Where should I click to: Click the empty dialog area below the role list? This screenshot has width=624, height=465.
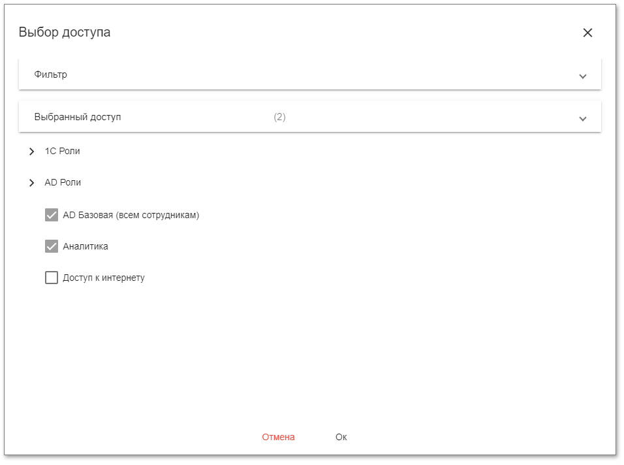[310, 353]
